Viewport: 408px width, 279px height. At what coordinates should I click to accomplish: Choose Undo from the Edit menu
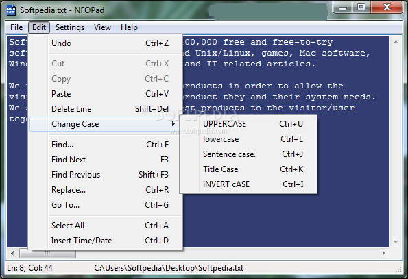click(x=106, y=43)
